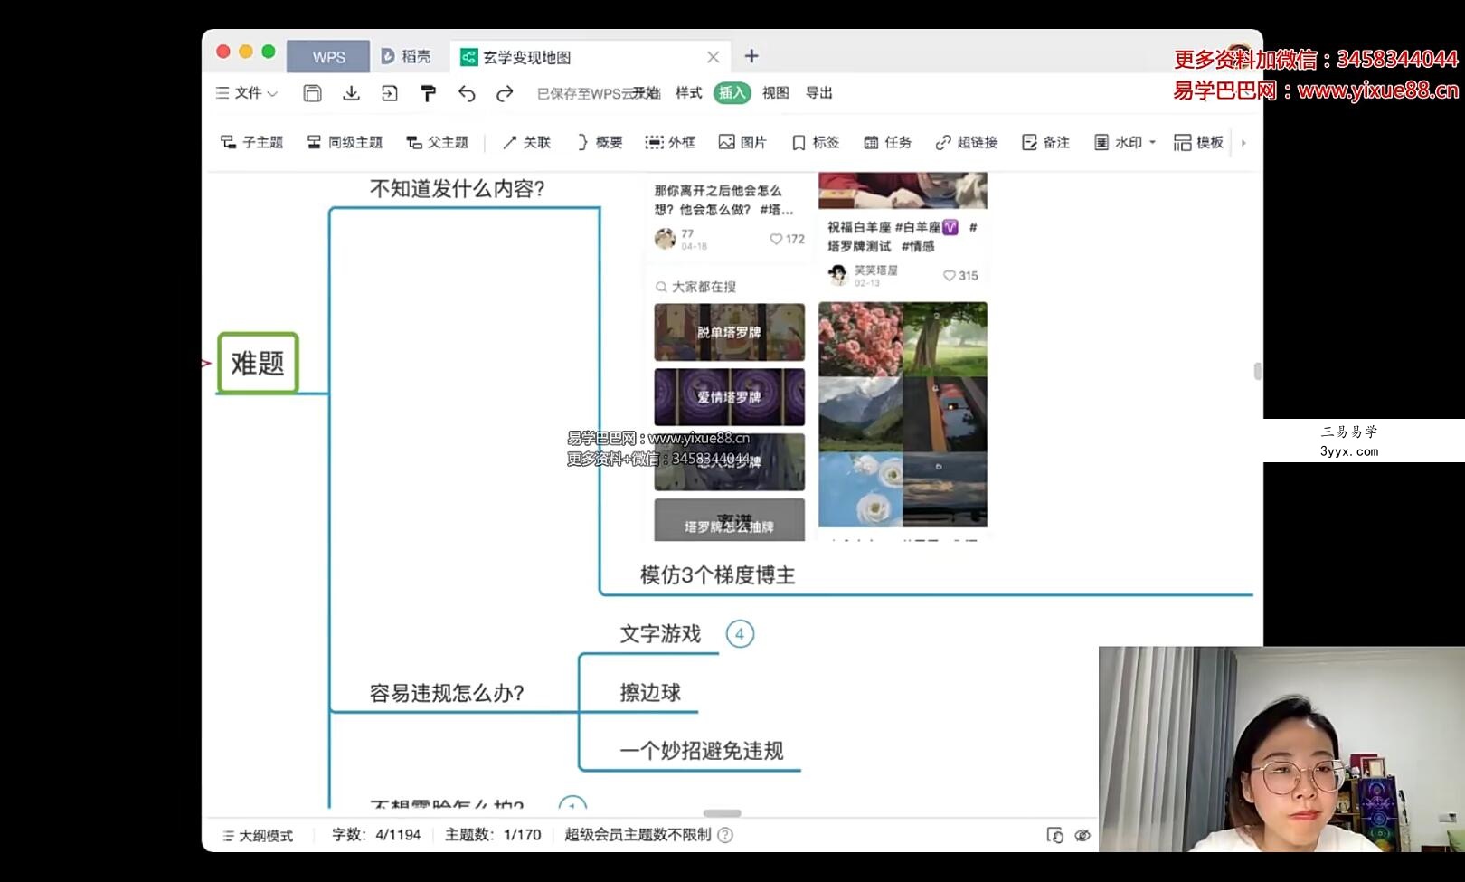Viewport: 1465px width, 882px height.
Task: Insert a 图片 image
Action: pos(742,142)
